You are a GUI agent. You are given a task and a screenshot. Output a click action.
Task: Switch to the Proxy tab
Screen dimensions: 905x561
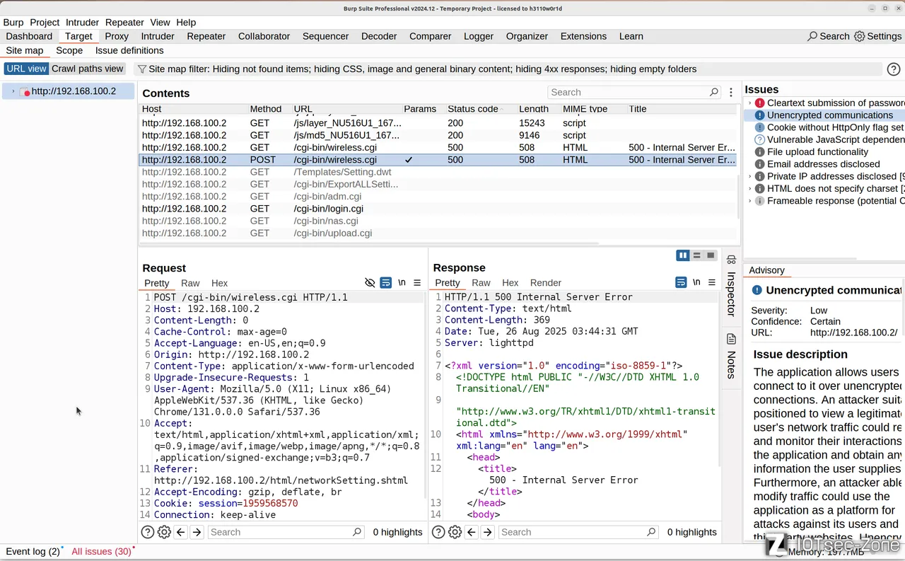click(117, 36)
